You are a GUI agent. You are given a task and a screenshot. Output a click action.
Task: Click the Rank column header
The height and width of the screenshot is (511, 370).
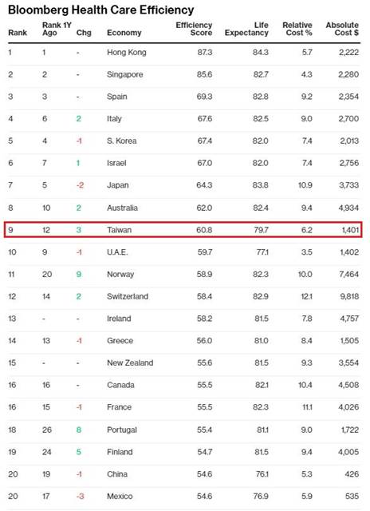[18, 33]
